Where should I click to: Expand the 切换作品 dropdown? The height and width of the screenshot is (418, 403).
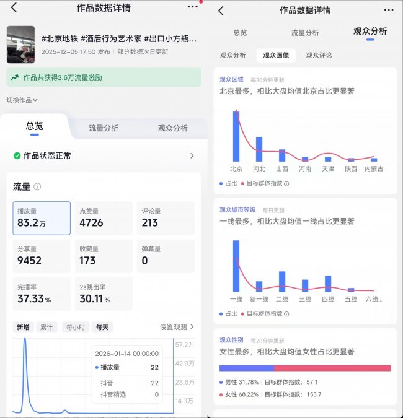pyautogui.click(x=22, y=100)
